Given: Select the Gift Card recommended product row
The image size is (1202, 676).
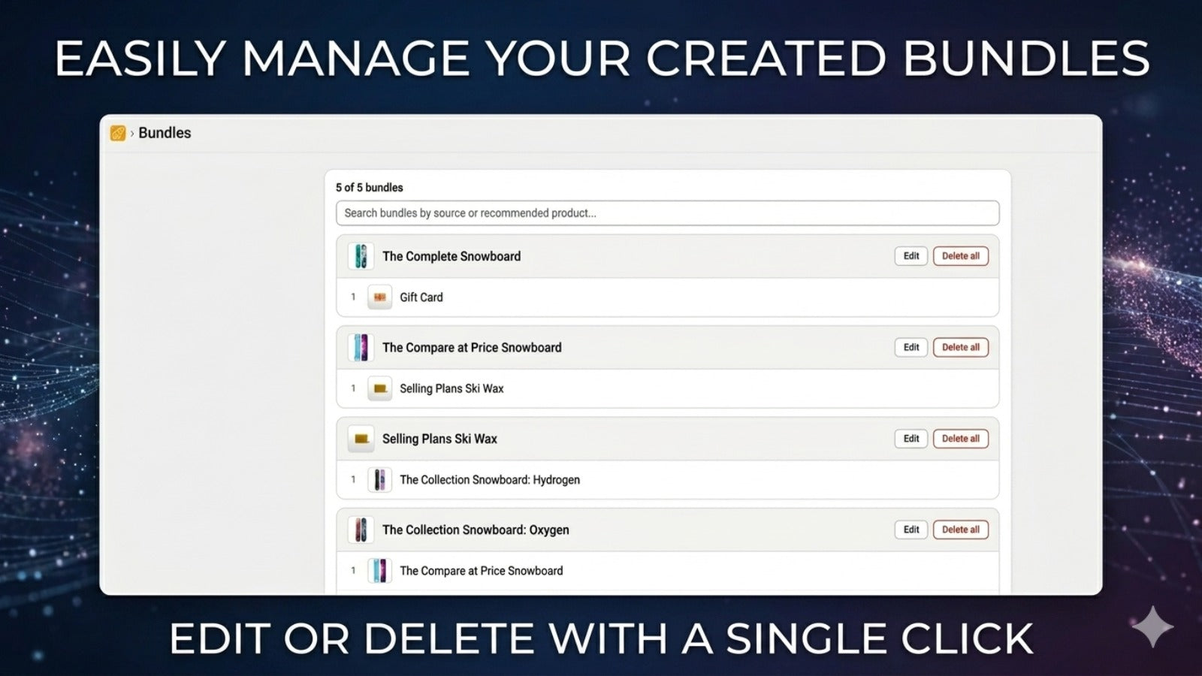Looking at the screenshot, I should [667, 297].
